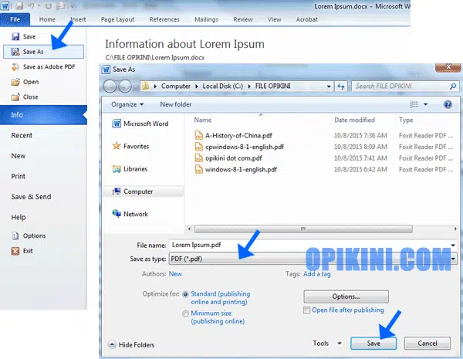463x359 pixels.
Task: Click the Save As icon in File menu
Action: pos(15,52)
